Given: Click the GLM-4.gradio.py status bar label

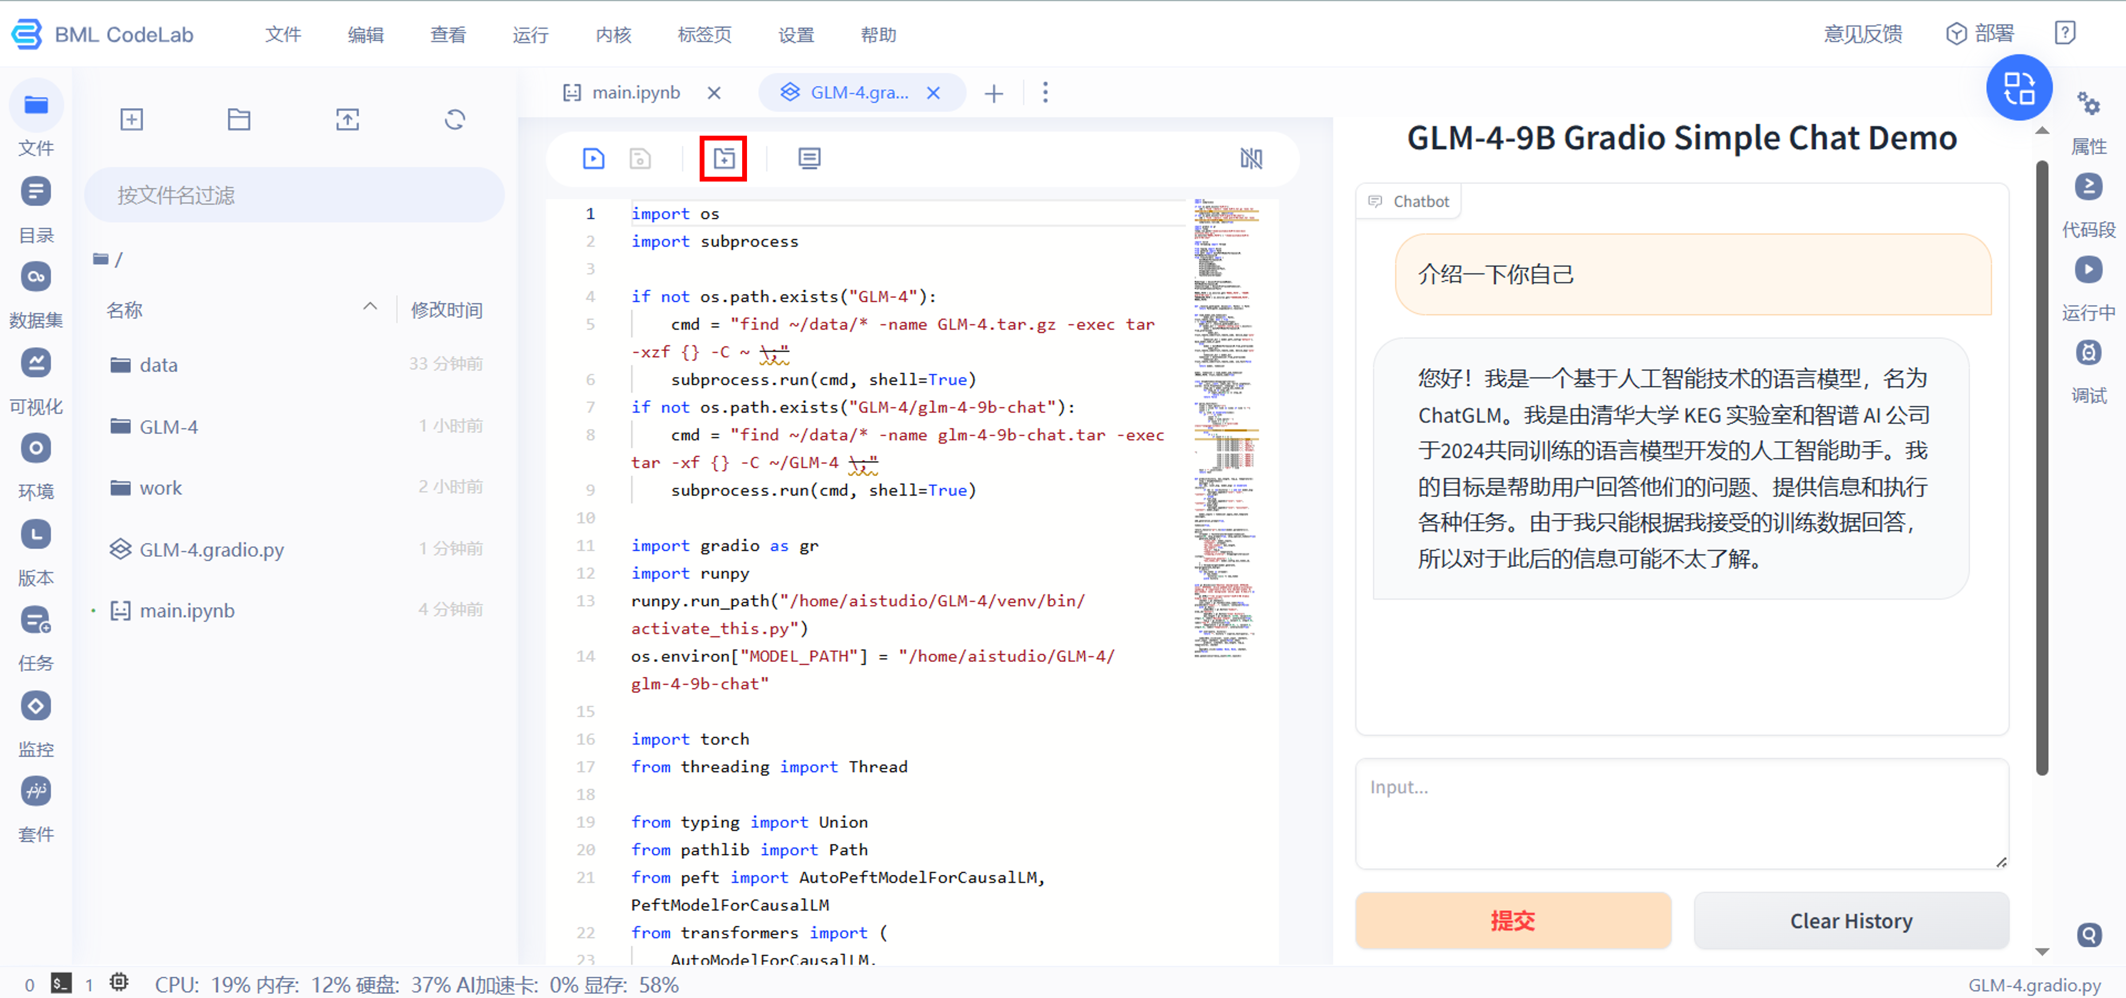Looking at the screenshot, I should tap(2034, 985).
